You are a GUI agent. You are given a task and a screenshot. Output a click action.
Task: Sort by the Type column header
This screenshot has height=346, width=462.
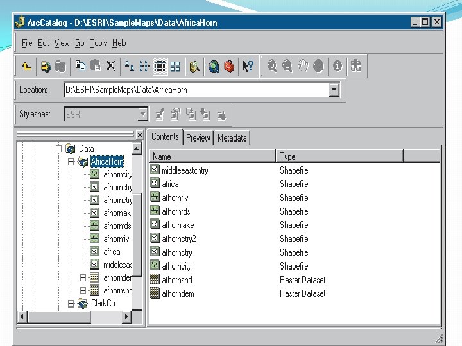pyautogui.click(x=339, y=156)
